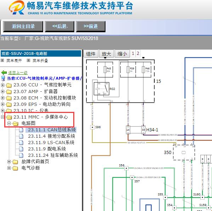Click 放大 to zoom in diagram
The image size is (212, 211).
[106, 54]
